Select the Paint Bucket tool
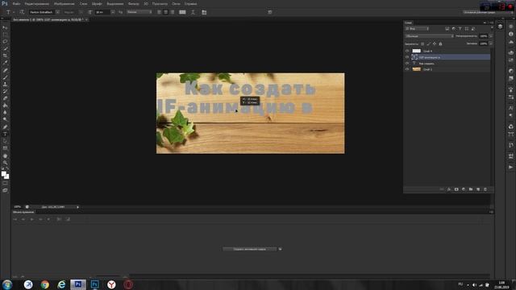Image resolution: width=516 pixels, height=290 pixels. point(5,106)
